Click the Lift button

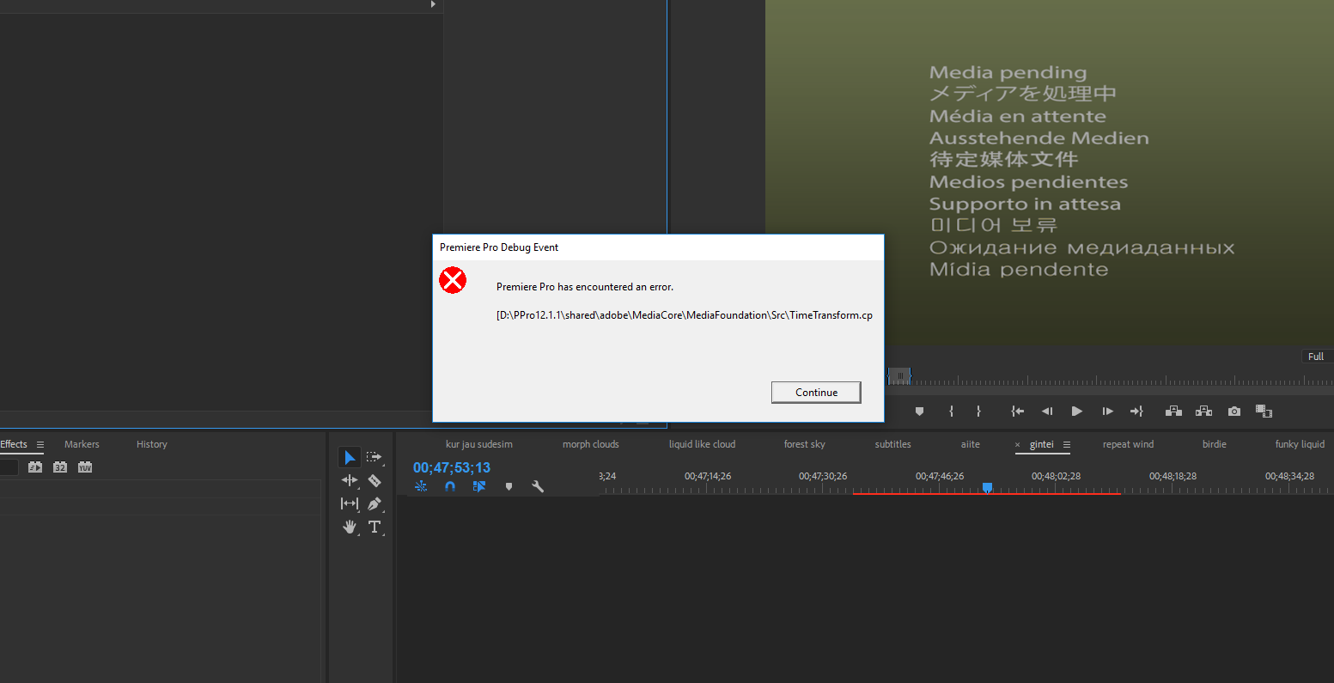1173,412
